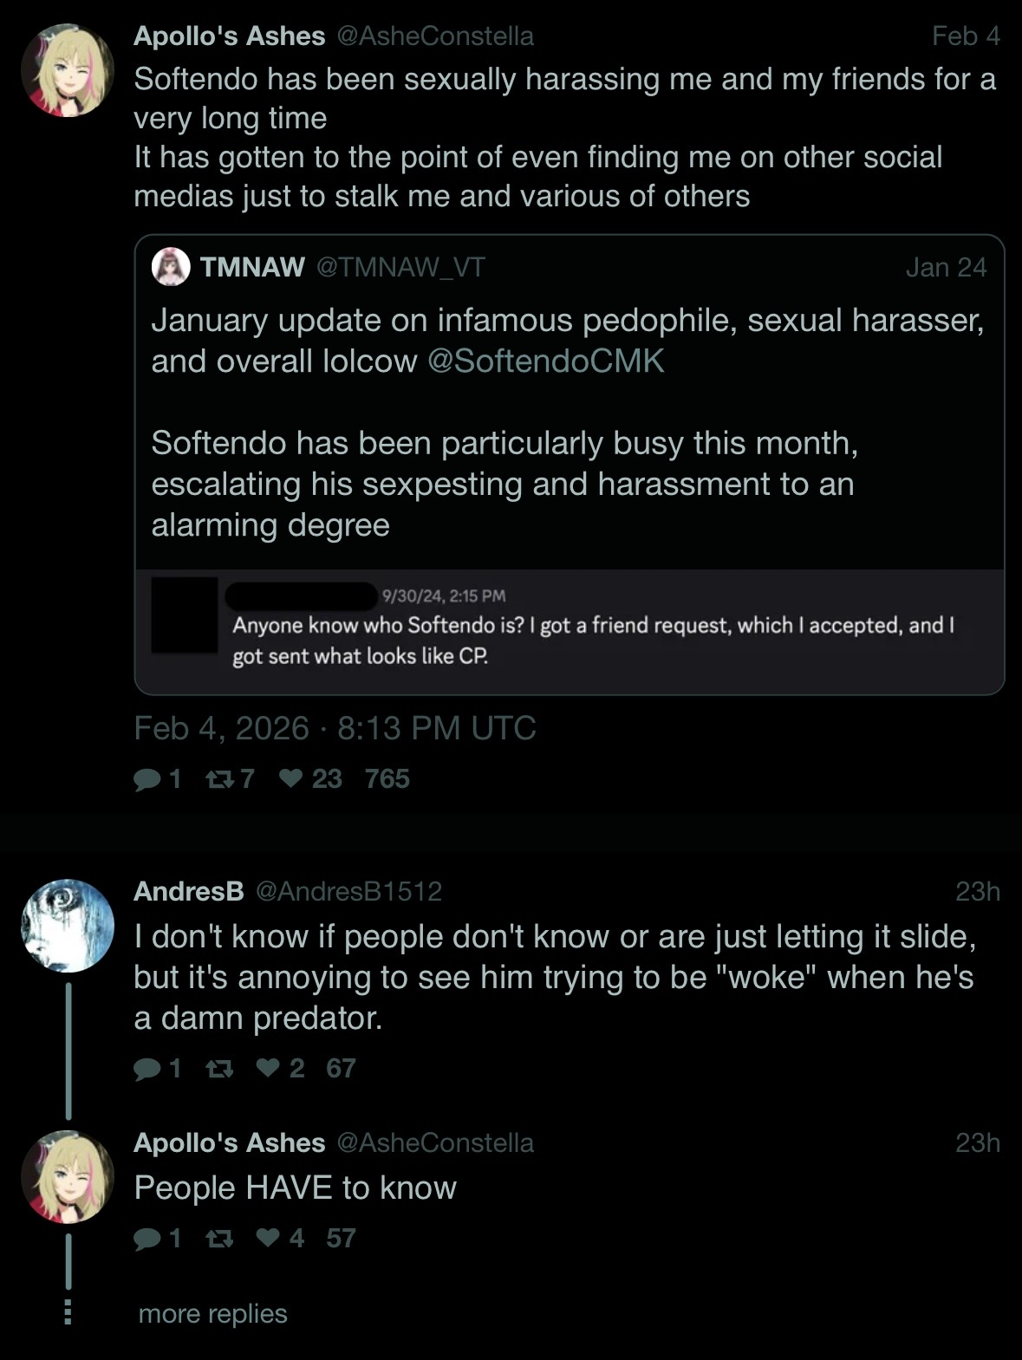Viewport: 1022px width, 1360px height.
Task: Retweet AndresB's comment
Action: click(x=219, y=1069)
